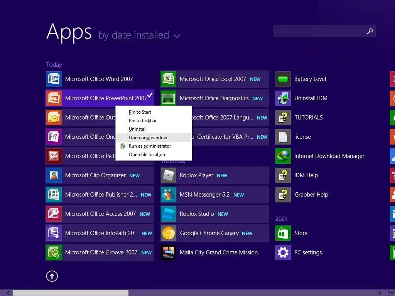Open the Microsoft Office Picture Manager icon

pyautogui.click(x=54, y=156)
